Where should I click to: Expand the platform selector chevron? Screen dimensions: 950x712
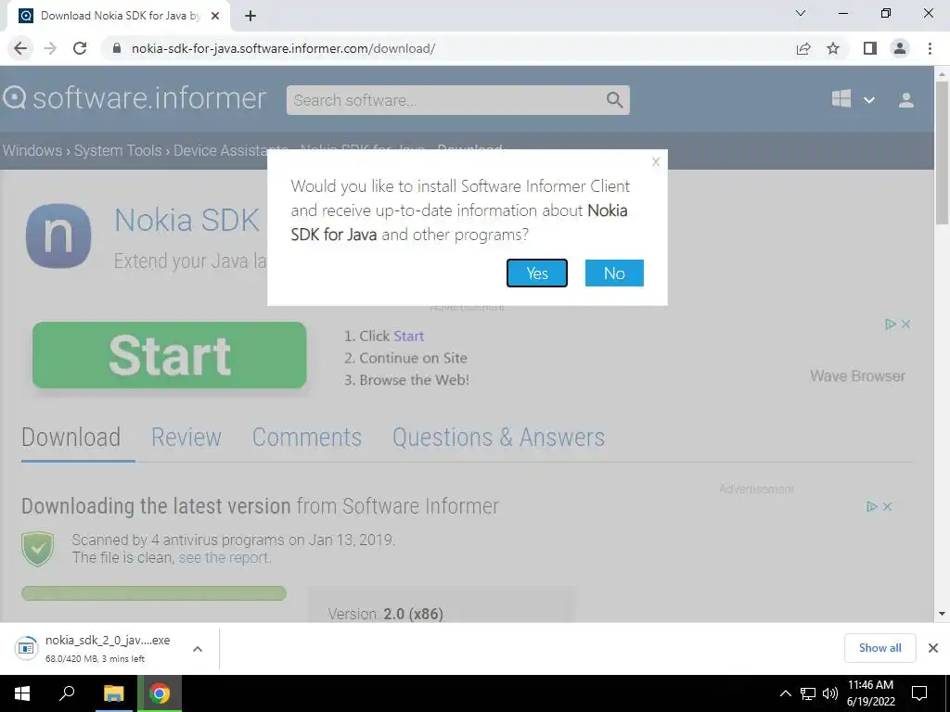[868, 100]
